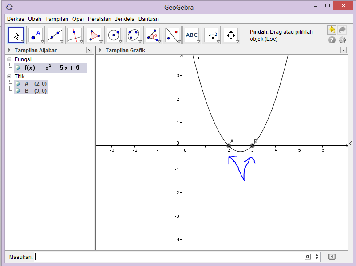Select the Reflect about Line tool
Image resolution: width=356 pixels, height=266 pixels.
(172, 35)
